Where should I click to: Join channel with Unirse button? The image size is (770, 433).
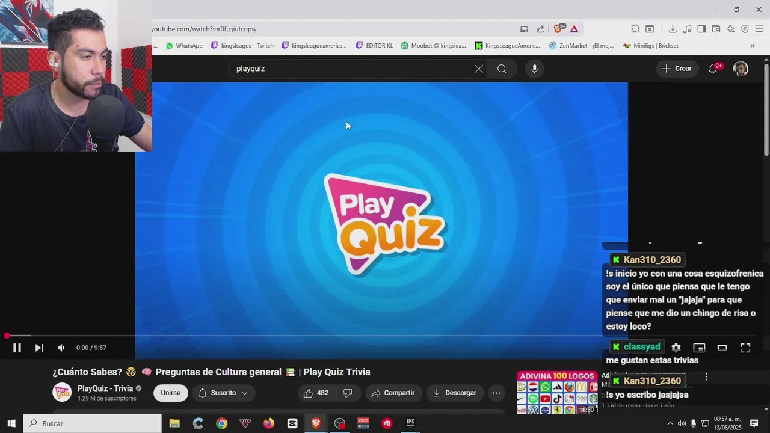pos(170,393)
